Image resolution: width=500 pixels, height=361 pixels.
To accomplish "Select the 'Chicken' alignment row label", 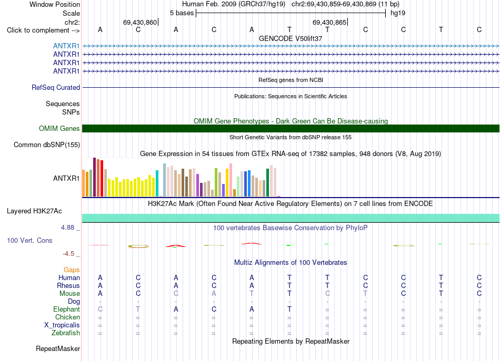I will click(x=67, y=317).
